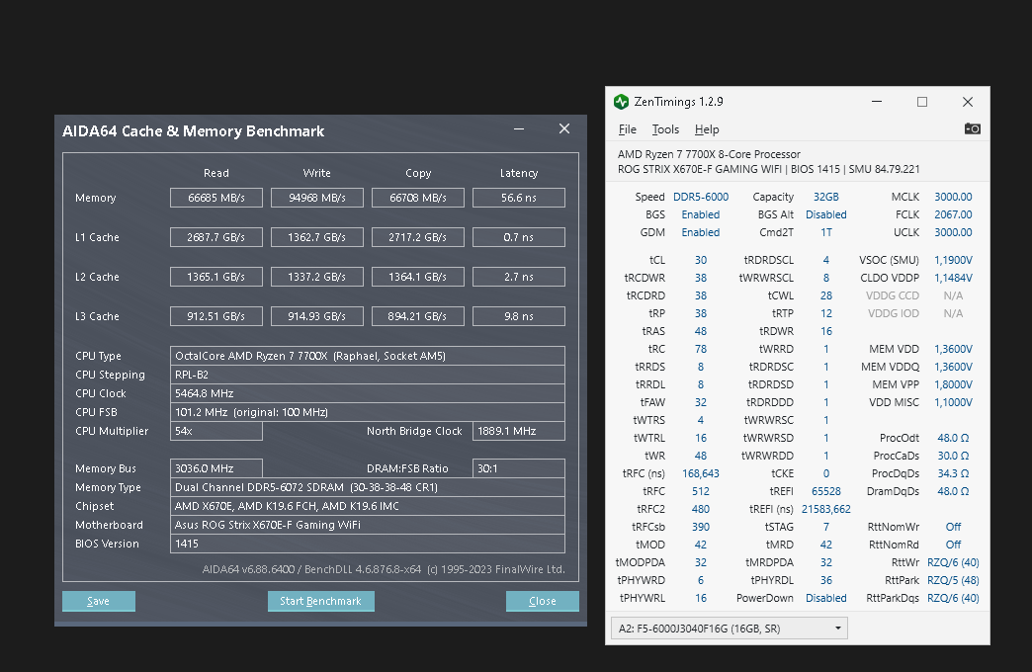Click the tPHYRDL value 36
Viewport: 1032px width, 672px height.
click(x=826, y=580)
